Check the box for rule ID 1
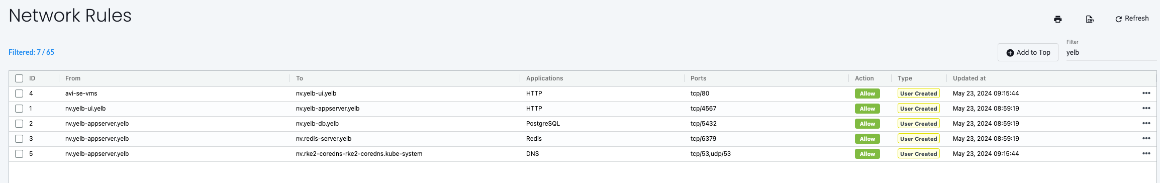 click(19, 109)
